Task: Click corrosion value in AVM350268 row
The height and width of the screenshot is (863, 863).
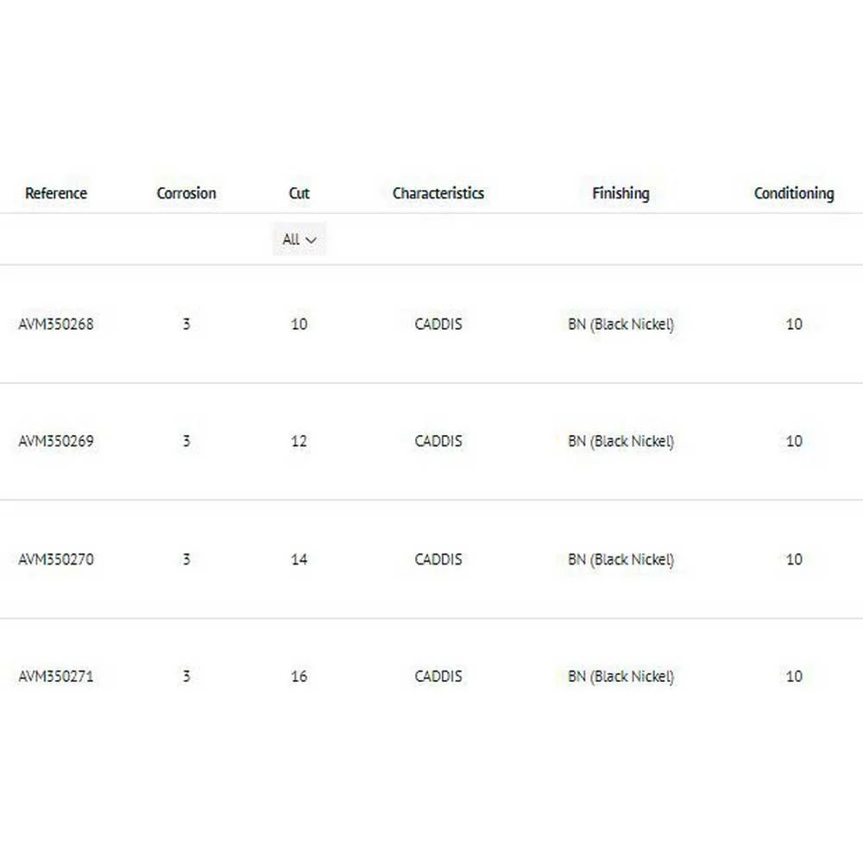Action: click(186, 324)
